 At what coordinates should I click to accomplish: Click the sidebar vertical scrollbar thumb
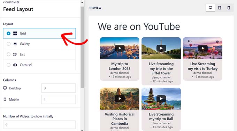pyautogui.click(x=82, y=47)
